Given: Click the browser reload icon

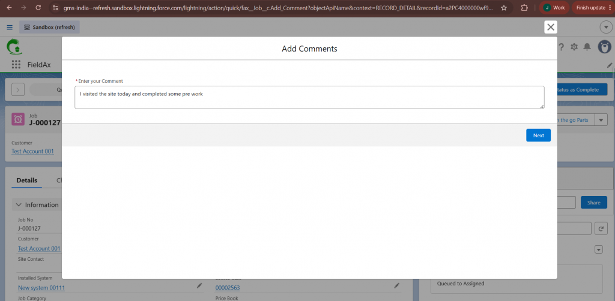Looking at the screenshot, I should pos(38,7).
